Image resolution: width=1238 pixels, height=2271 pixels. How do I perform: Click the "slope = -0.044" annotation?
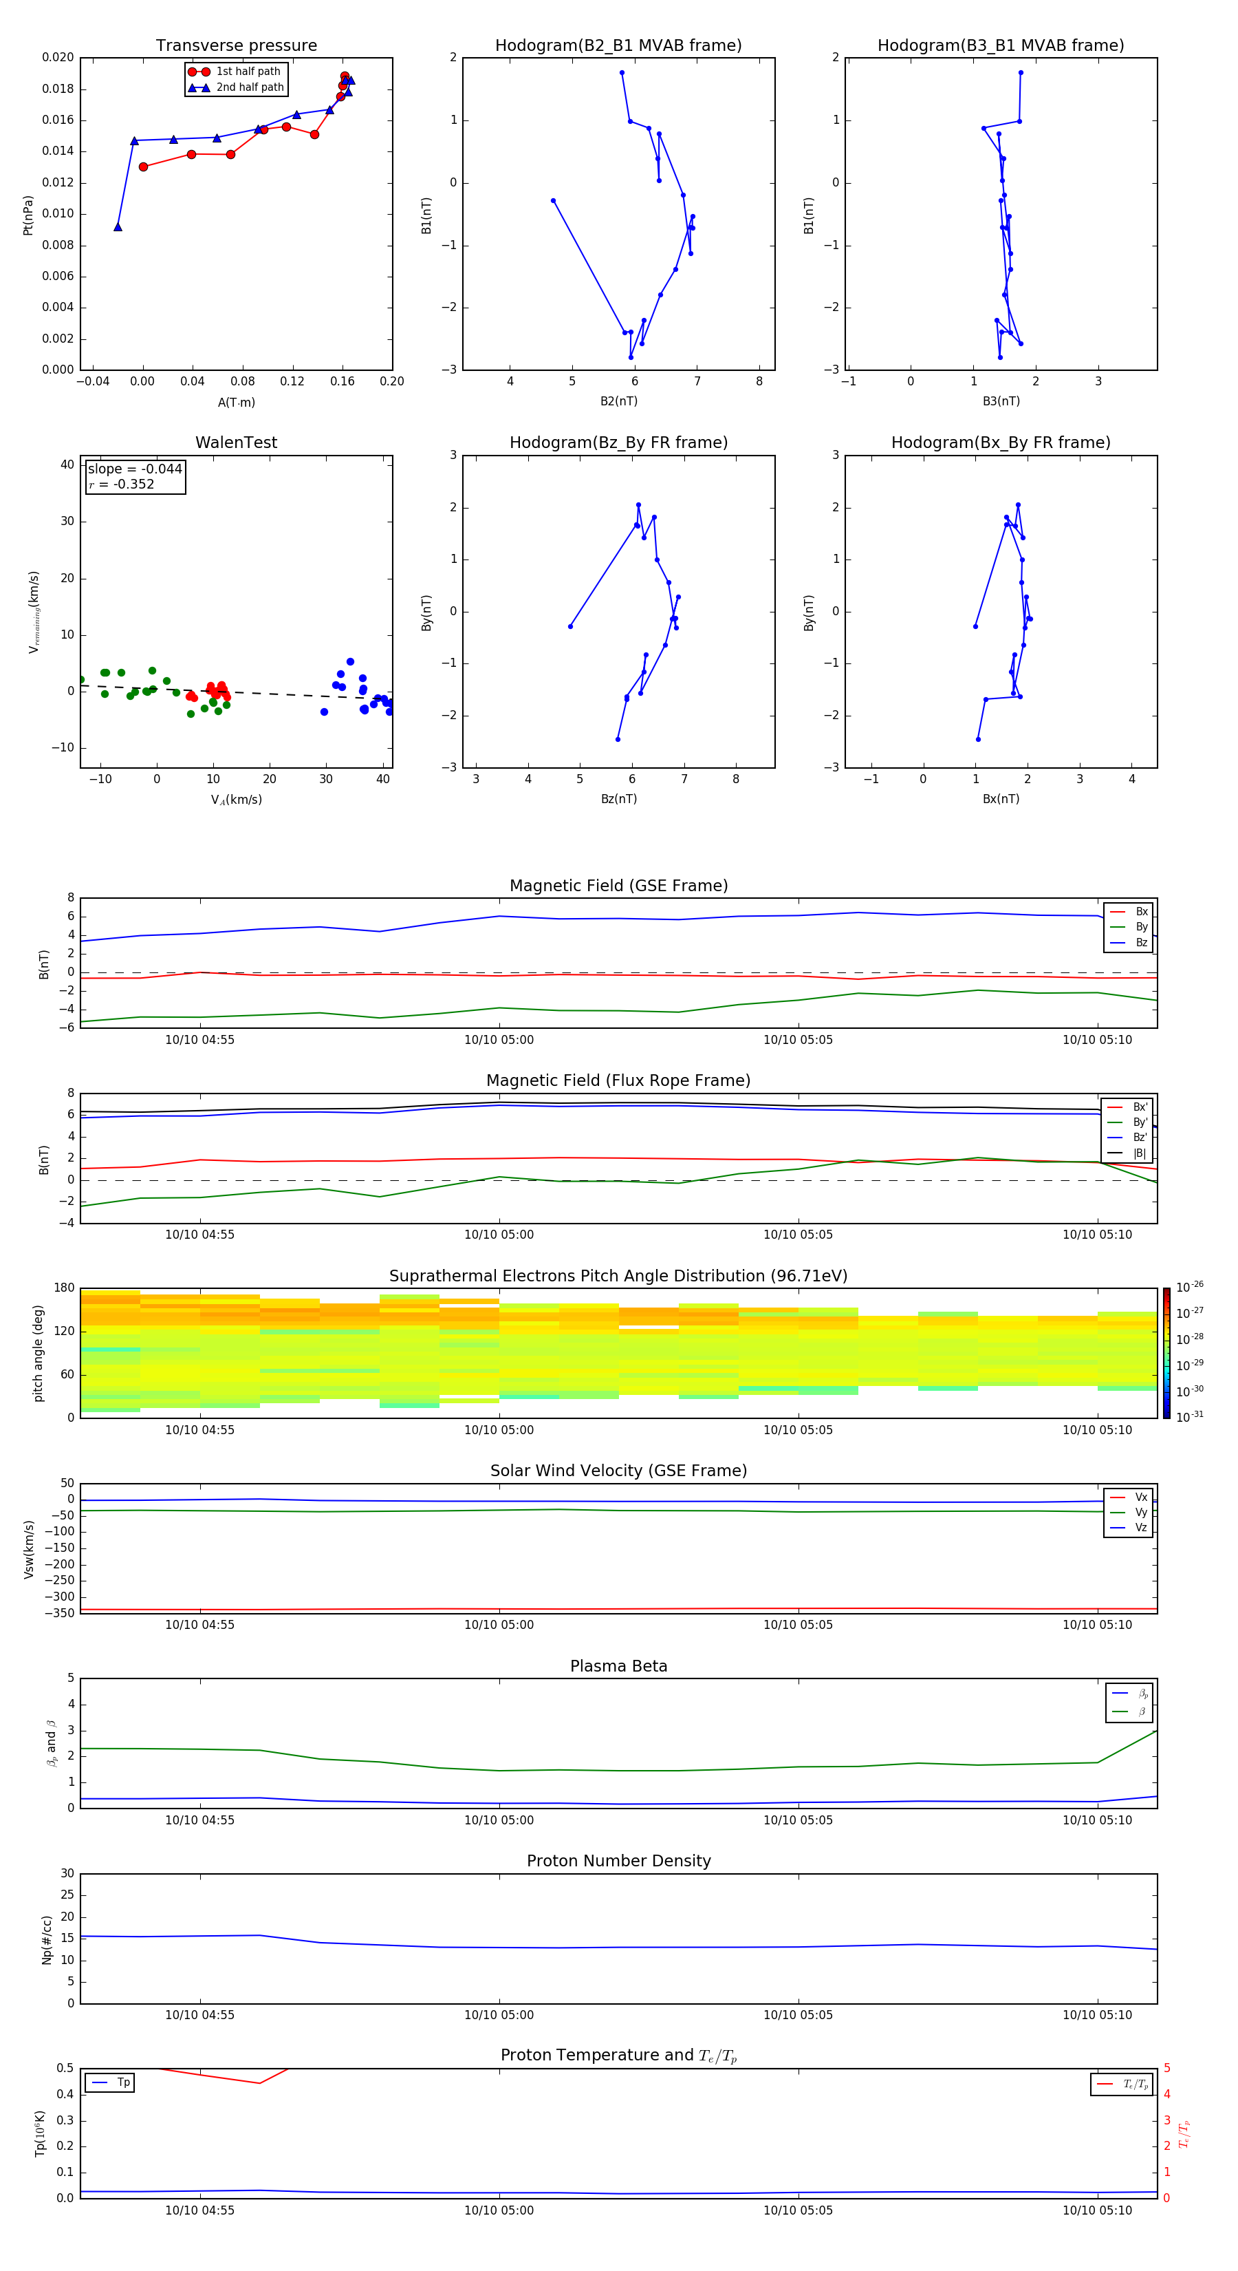pyautogui.click(x=135, y=469)
